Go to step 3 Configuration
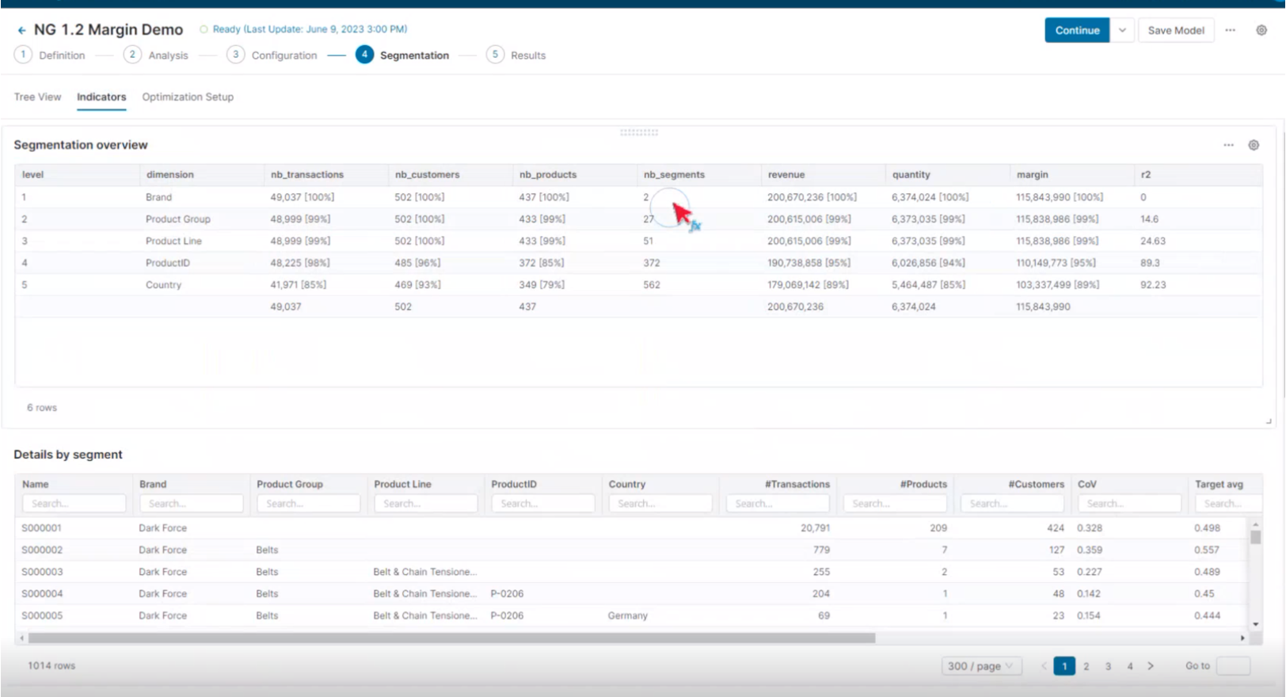This screenshot has height=697, width=1286. pos(272,55)
